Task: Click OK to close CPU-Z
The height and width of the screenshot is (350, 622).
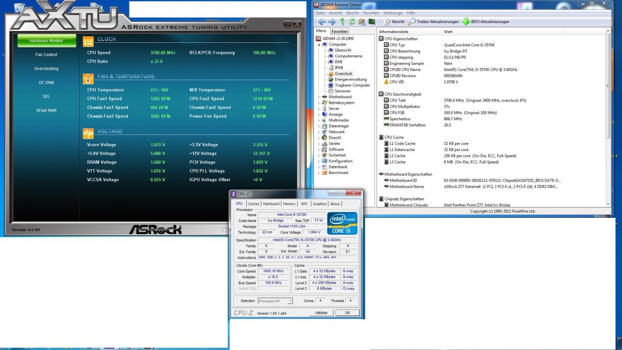Action: (347, 313)
